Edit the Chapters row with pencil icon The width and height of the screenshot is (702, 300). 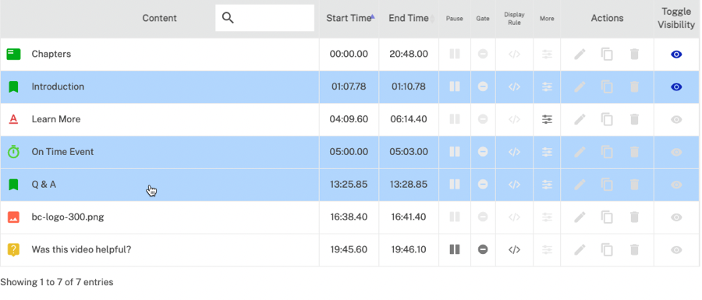pos(580,54)
